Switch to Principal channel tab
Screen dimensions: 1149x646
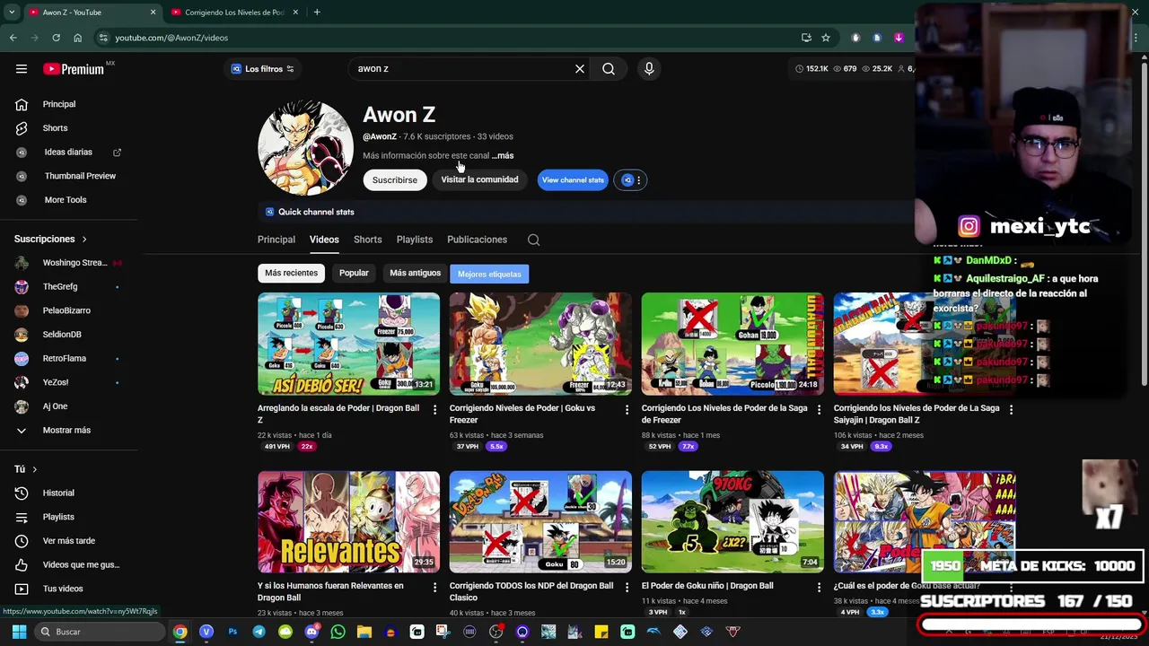point(276,240)
